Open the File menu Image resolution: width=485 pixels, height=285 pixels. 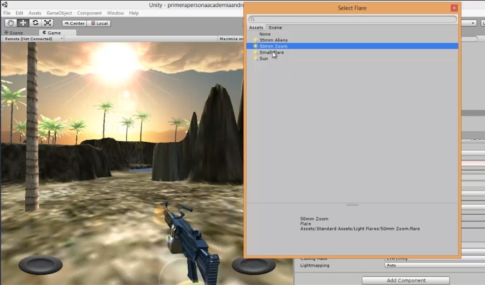point(7,13)
